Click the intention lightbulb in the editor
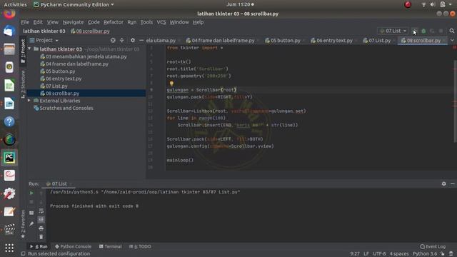This screenshot has height=257, width=457. (171, 84)
